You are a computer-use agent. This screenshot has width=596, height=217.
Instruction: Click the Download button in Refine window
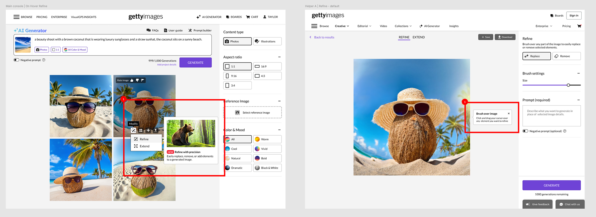point(505,37)
